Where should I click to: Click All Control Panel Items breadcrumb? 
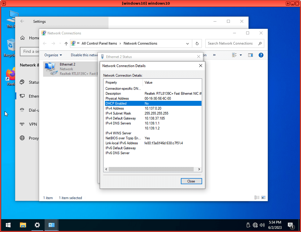click(99, 43)
